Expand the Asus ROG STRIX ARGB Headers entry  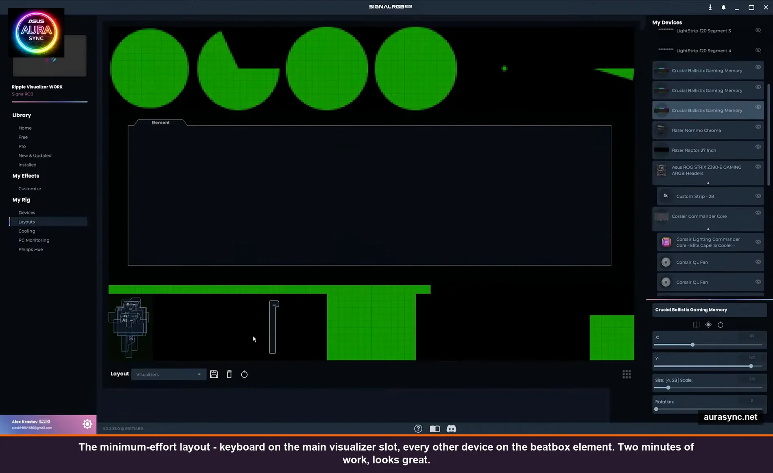tap(708, 183)
